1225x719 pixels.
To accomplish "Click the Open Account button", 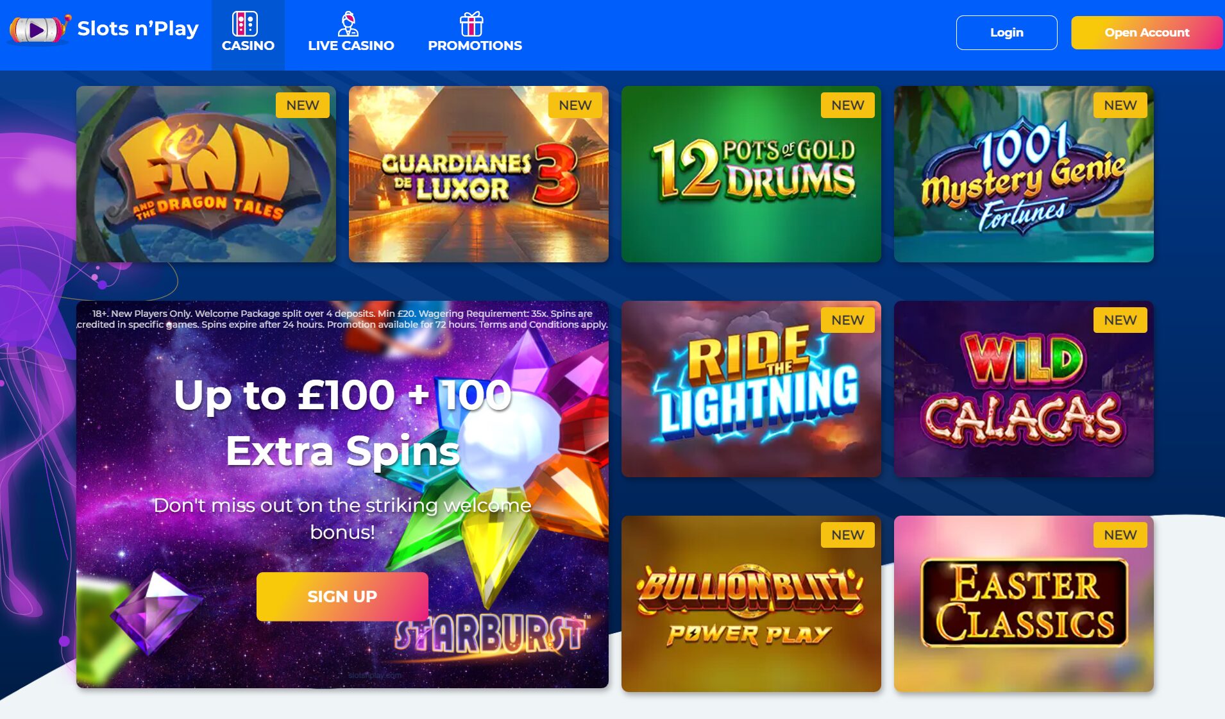I will [1146, 33].
